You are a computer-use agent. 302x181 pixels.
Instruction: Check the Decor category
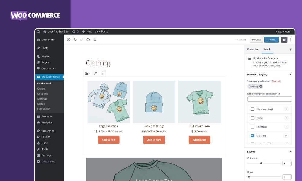tap(252, 118)
